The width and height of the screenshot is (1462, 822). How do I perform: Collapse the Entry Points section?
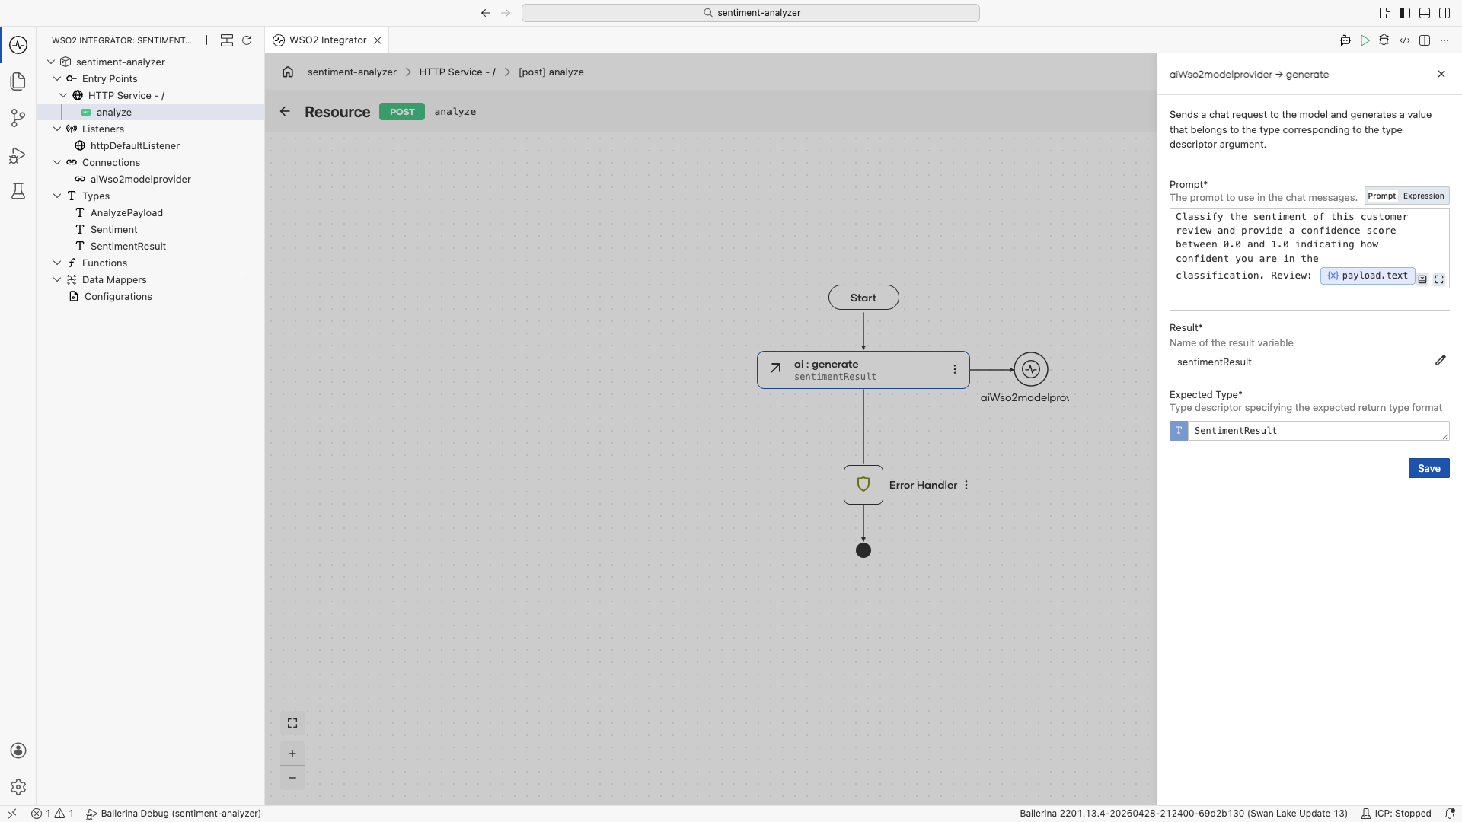[57, 78]
